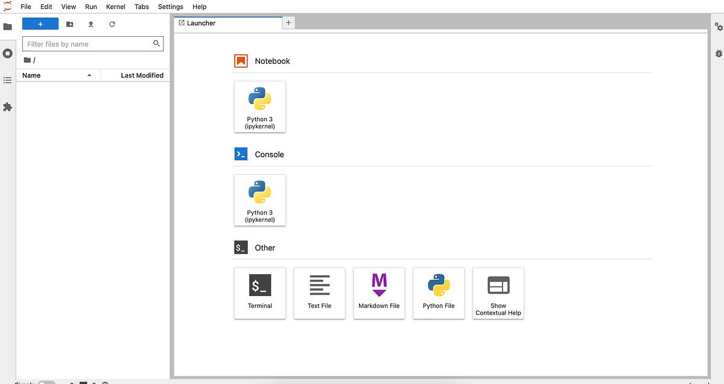Open the Property Inspector gears icon
The image size is (724, 384).
click(719, 27)
